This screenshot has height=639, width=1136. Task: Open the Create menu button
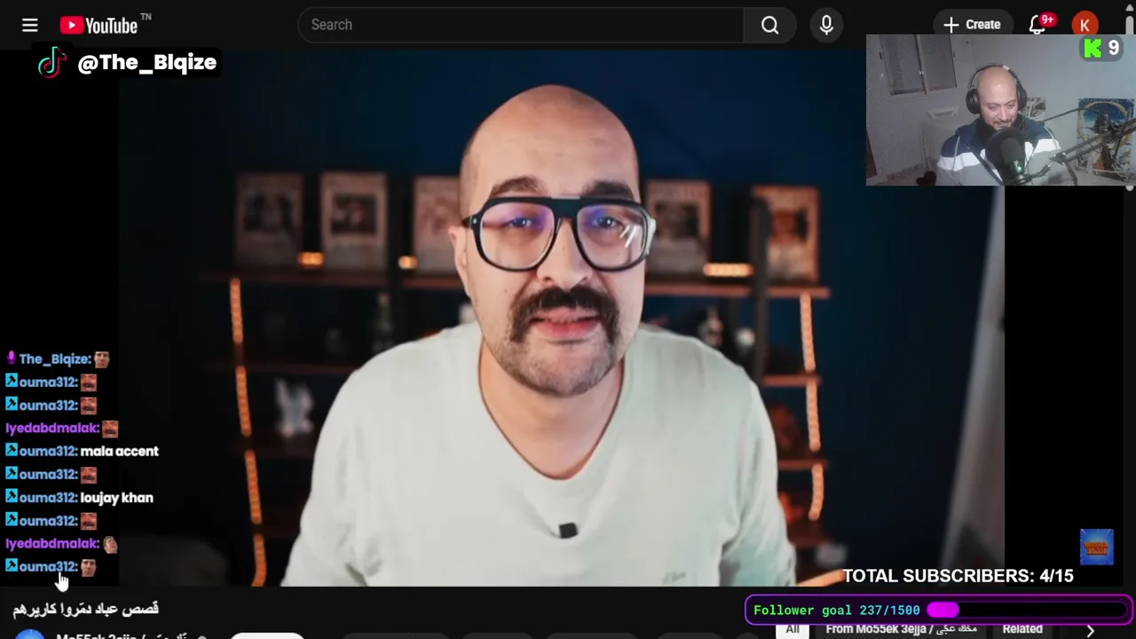972,25
